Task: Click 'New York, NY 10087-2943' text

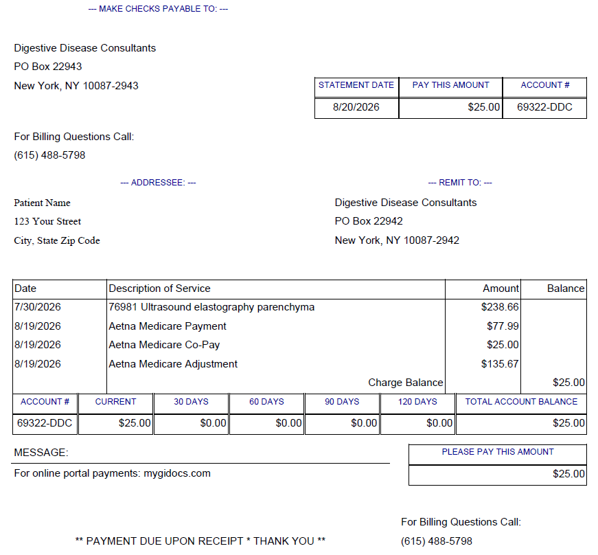Action: (x=76, y=85)
